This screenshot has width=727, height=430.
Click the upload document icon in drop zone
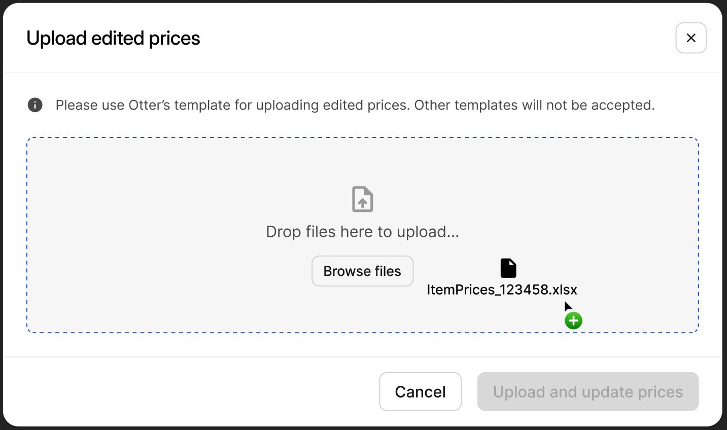click(x=362, y=199)
